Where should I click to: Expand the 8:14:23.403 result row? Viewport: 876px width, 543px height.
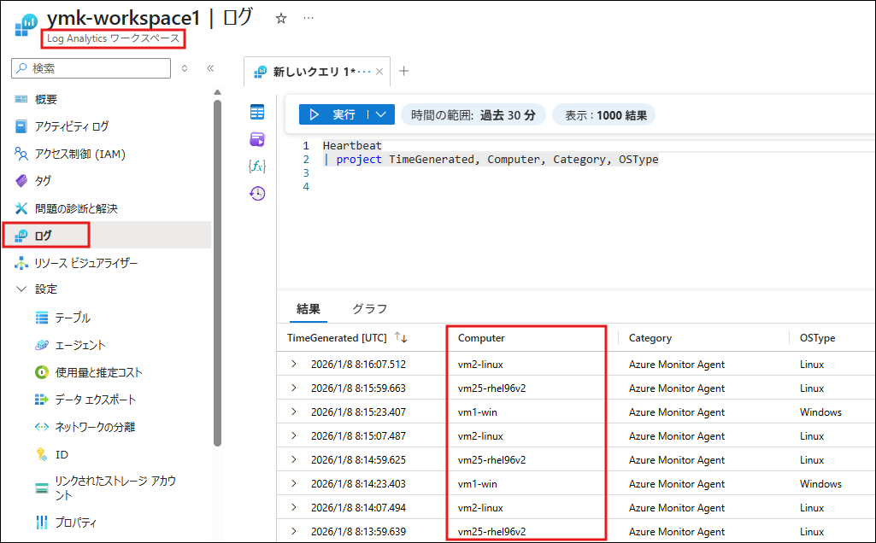pos(294,483)
